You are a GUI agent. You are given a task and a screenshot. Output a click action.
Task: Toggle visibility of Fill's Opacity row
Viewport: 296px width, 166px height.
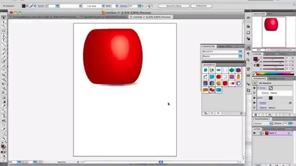click(x=254, y=107)
